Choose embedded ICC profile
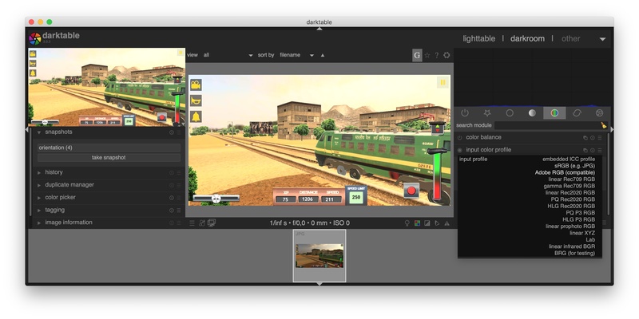This screenshot has width=639, height=319. click(569, 159)
